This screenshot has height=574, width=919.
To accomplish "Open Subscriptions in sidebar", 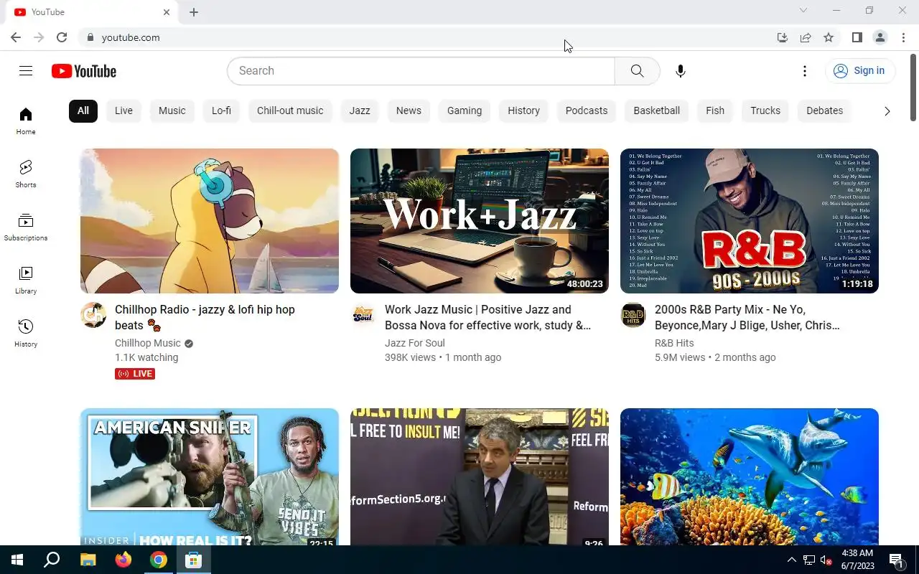I will pos(26,227).
